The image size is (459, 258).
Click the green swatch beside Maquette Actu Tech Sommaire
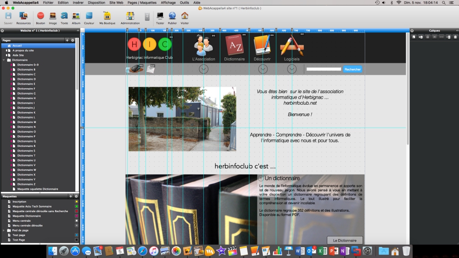click(x=77, y=207)
